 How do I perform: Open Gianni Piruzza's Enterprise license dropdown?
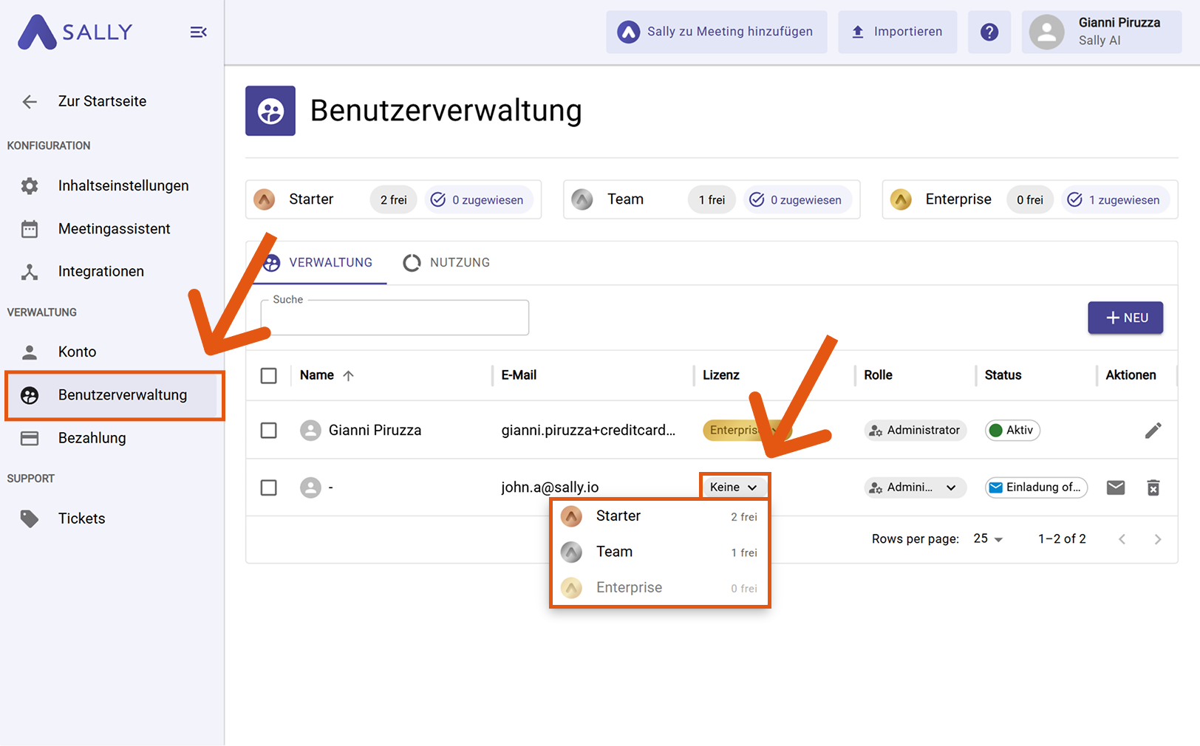point(746,431)
